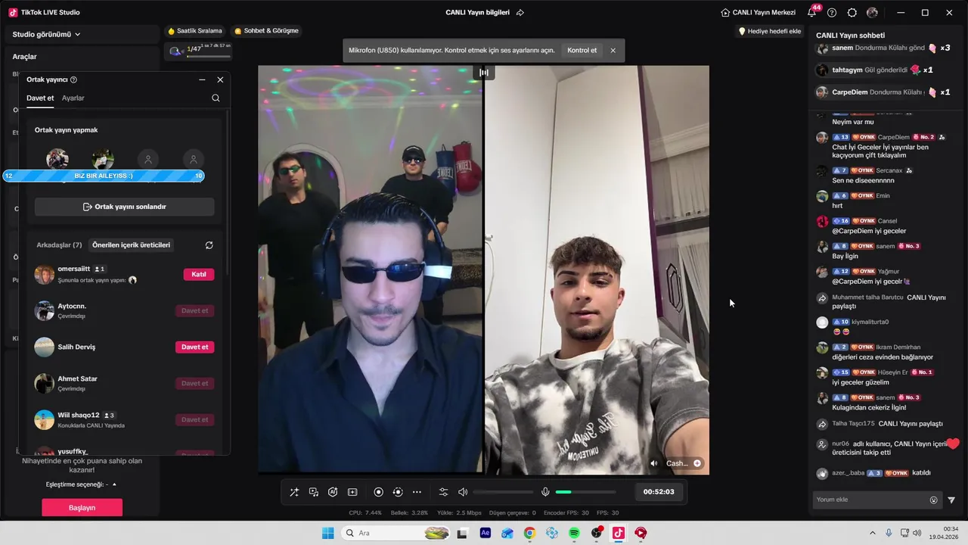This screenshot has height=545, width=968.
Task: Click the red heart in chat
Action: (x=953, y=444)
